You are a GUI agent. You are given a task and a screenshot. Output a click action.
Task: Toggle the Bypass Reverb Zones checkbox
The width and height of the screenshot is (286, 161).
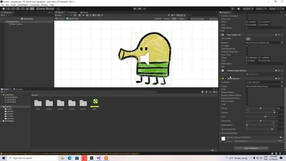[x=247, y=98]
